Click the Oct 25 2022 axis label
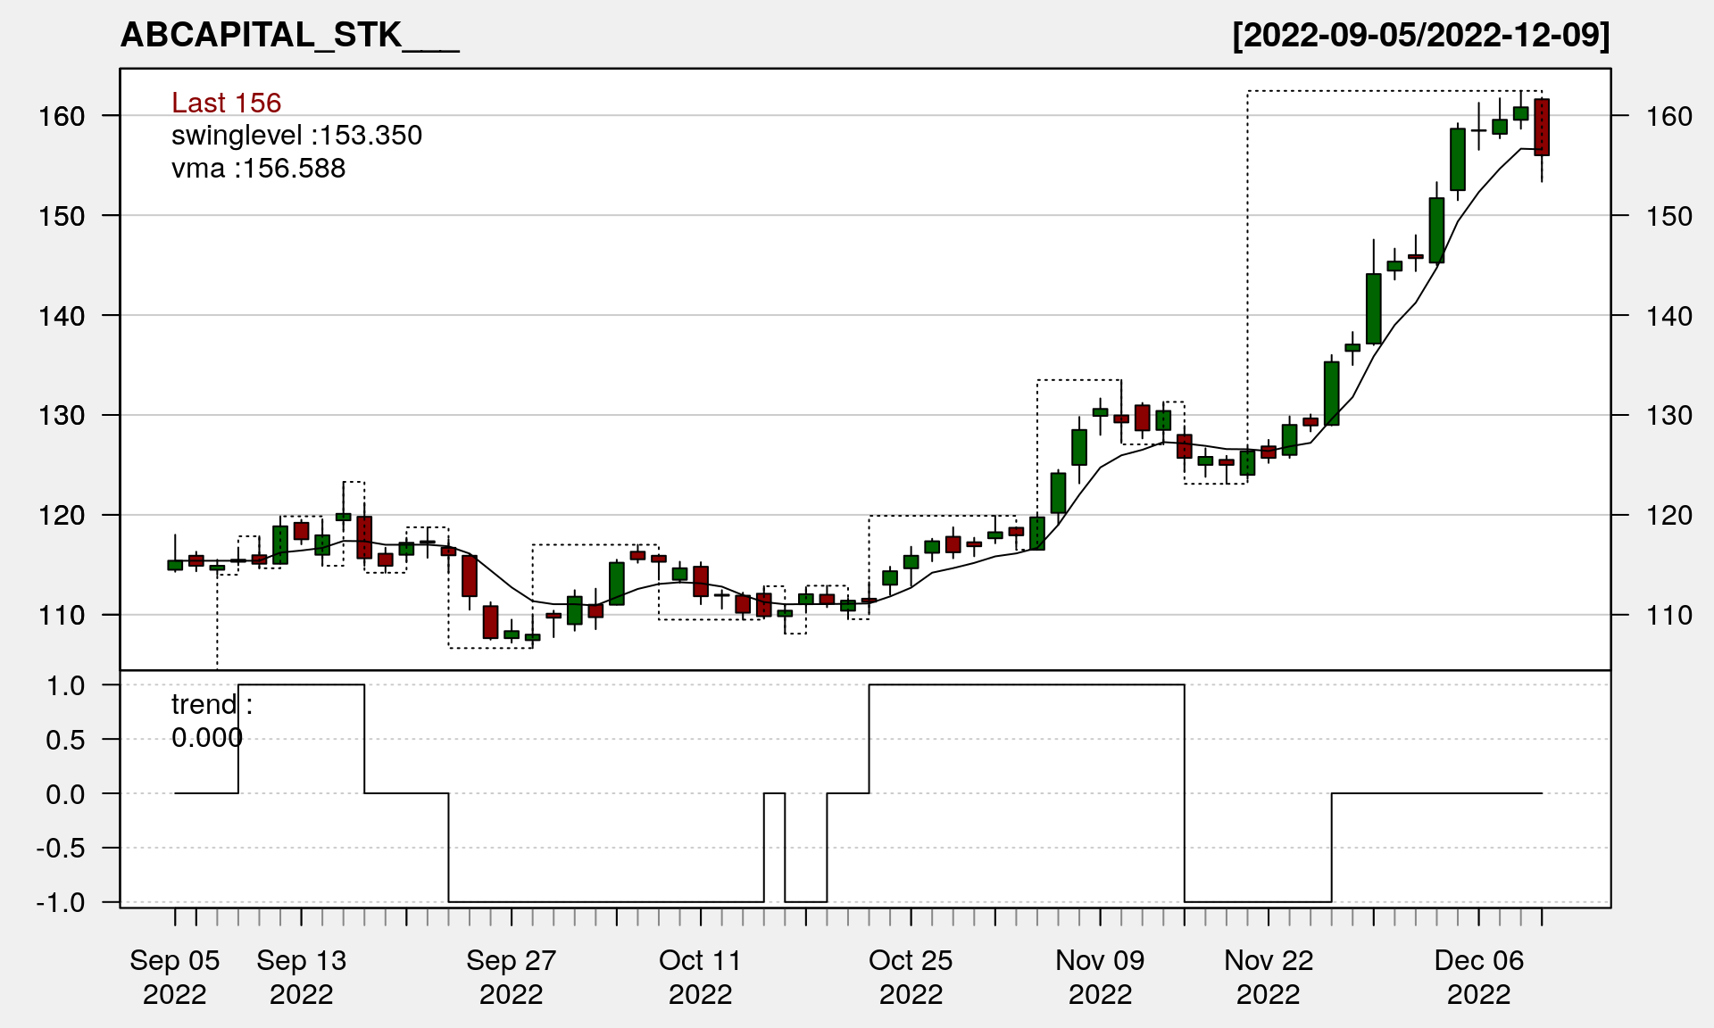1714x1028 pixels. click(x=911, y=976)
